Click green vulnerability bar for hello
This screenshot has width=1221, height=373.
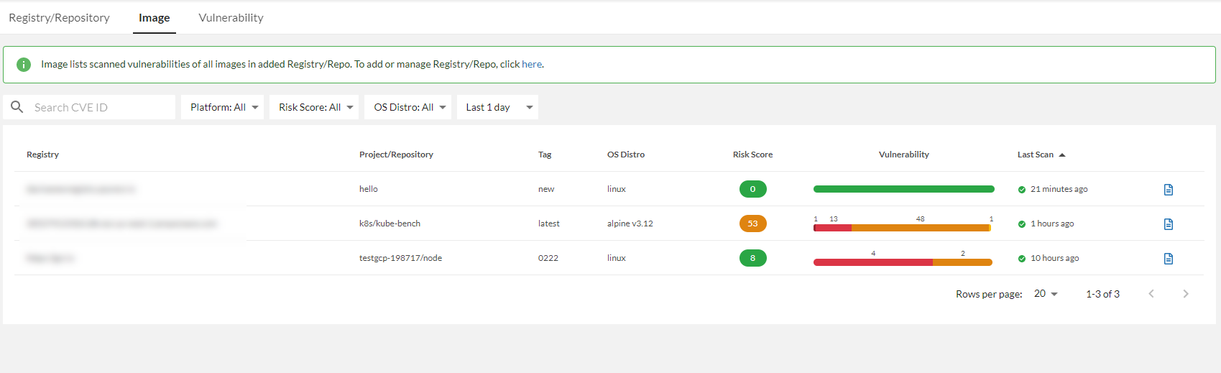click(903, 189)
